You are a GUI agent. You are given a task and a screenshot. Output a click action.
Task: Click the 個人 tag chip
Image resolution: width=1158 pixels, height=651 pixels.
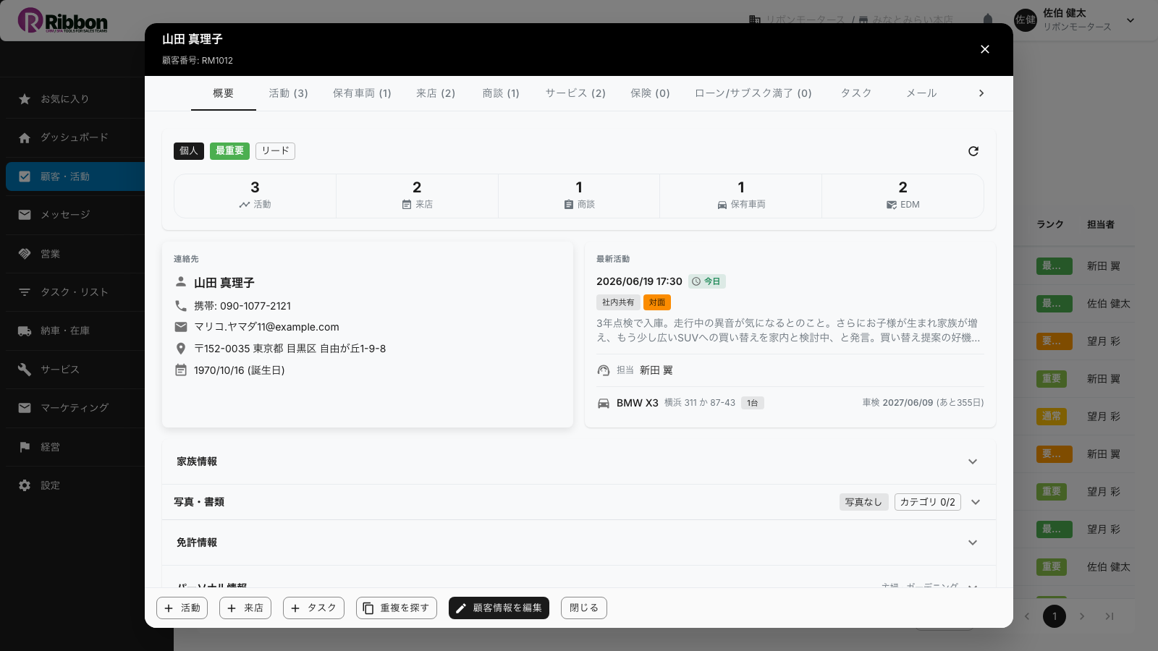pos(189,151)
